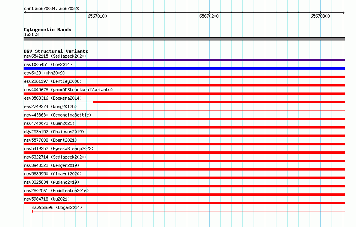
Task: Select the nsv4740073 (Quan2021) label
Action: pos(49,123)
